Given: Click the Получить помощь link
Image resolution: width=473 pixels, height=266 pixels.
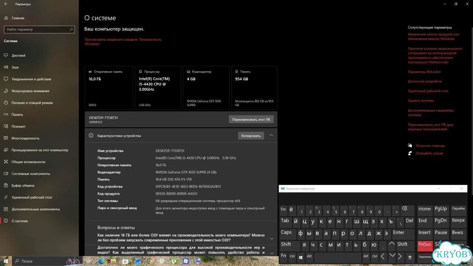Looking at the screenshot, I should [430, 146].
